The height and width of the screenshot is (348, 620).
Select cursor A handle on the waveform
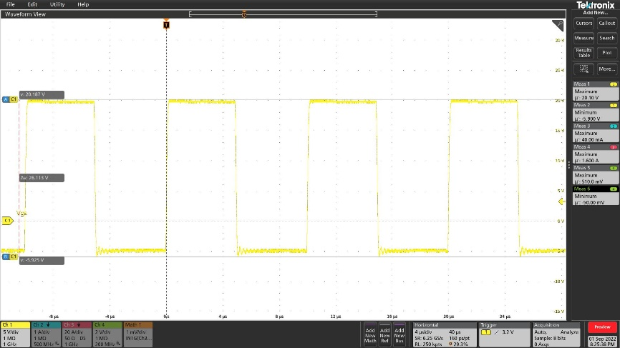tap(9, 99)
